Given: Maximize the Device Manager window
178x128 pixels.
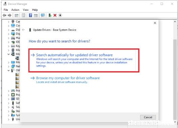Looking at the screenshot, I should pyautogui.click(x=162, y=4).
